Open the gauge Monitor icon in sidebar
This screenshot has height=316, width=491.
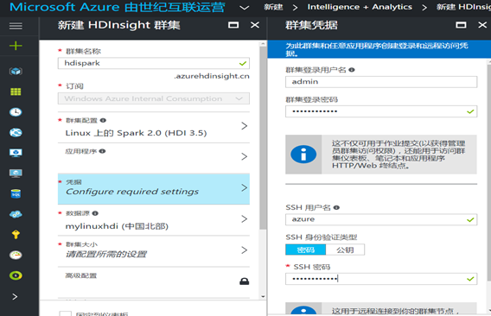coord(16,255)
